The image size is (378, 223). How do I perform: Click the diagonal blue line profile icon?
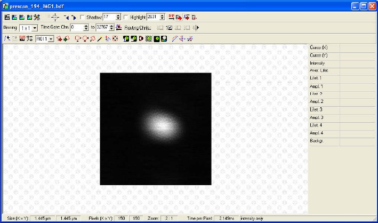tap(175, 38)
